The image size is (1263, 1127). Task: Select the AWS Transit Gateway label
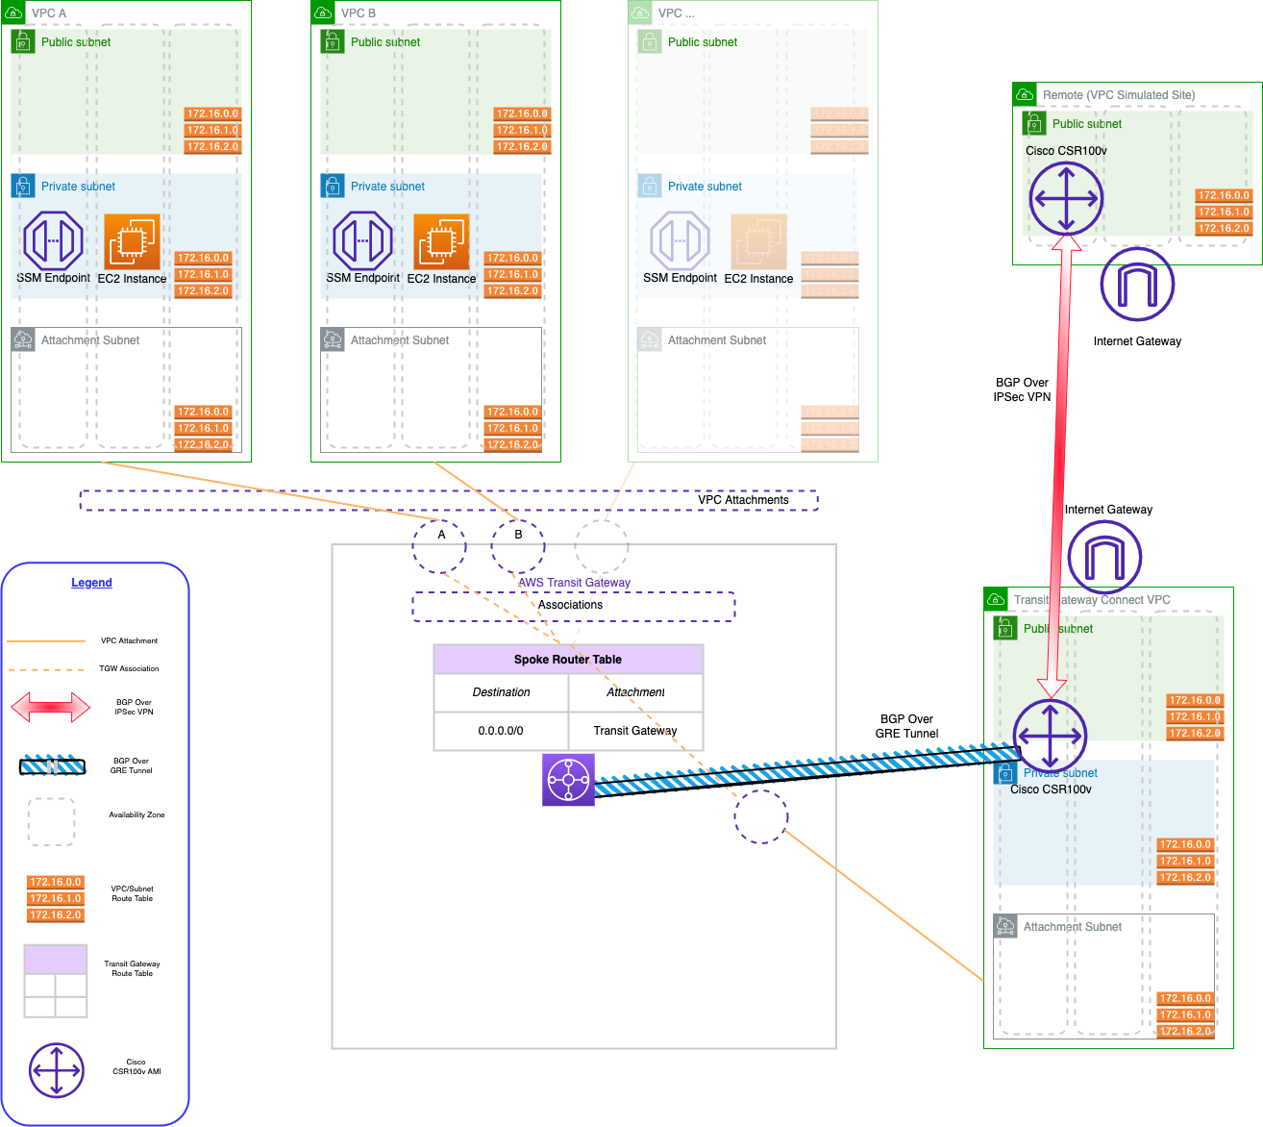575,583
